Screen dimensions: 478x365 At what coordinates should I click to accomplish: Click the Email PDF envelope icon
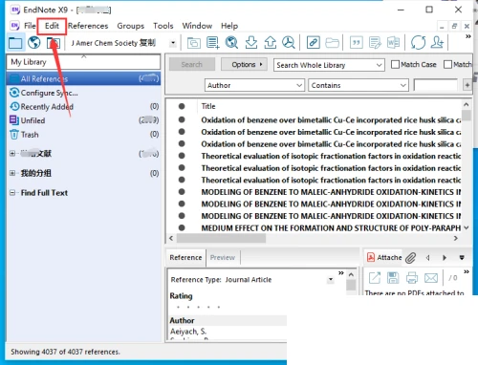431,278
